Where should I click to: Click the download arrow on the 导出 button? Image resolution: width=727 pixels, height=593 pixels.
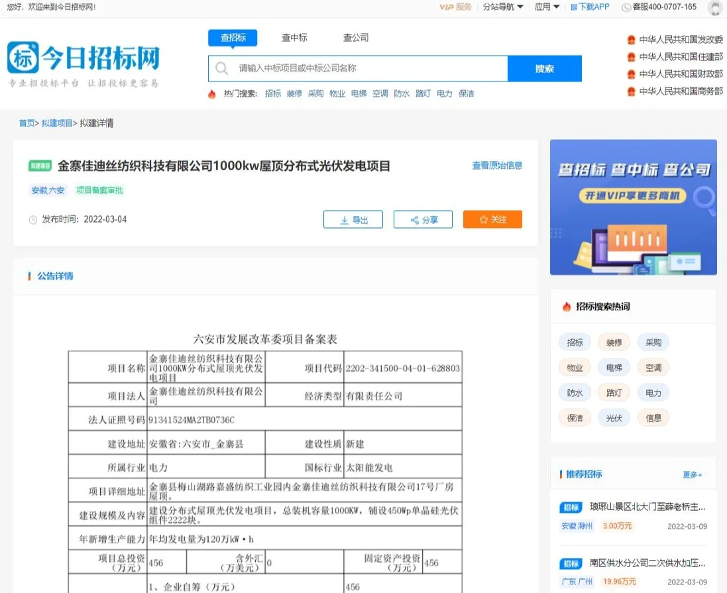(345, 219)
